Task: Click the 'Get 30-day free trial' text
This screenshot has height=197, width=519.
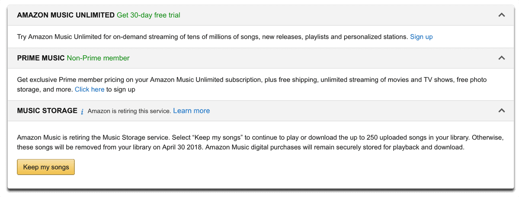Action: [x=148, y=15]
